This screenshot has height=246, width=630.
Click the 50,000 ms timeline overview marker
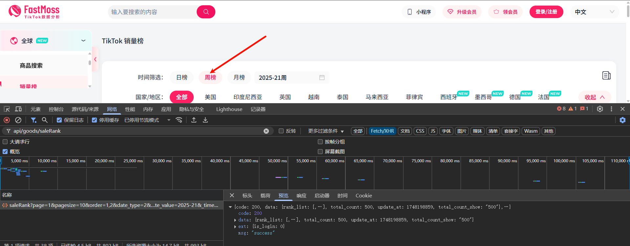coord(277,161)
